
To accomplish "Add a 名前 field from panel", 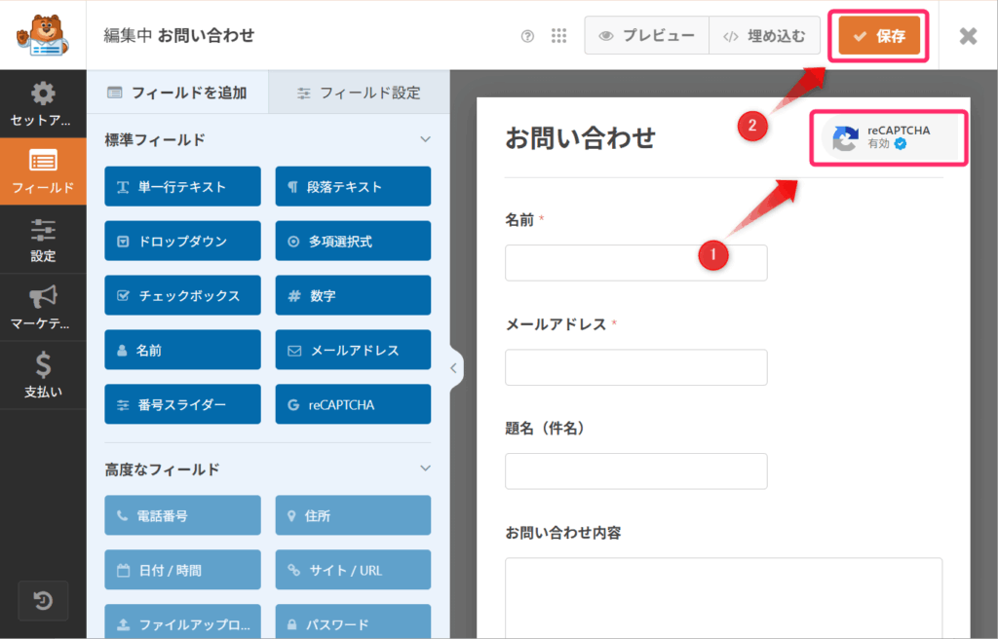I will (x=182, y=350).
